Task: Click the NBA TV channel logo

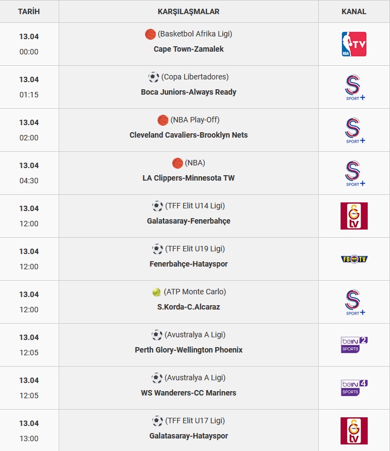Action: pos(354,44)
